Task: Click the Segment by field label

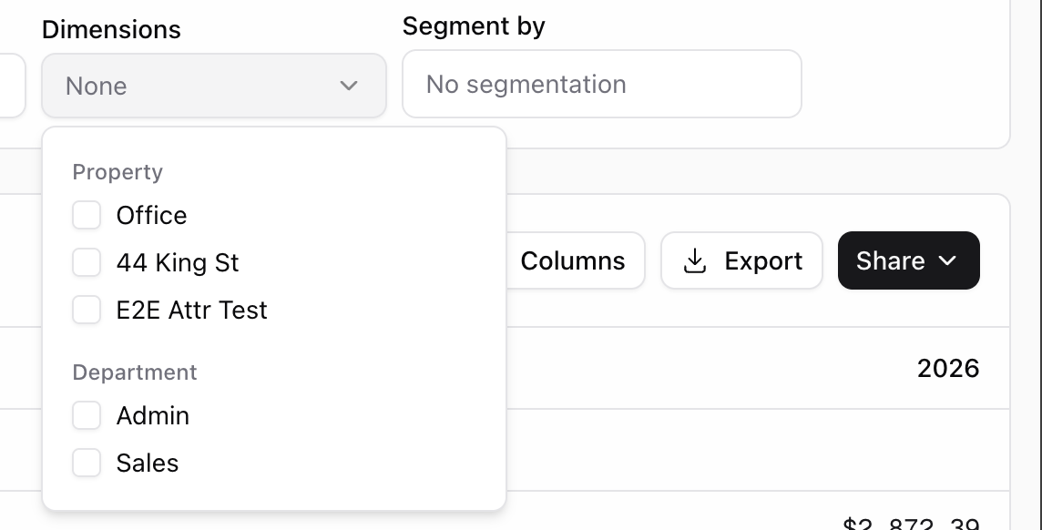Action: tap(474, 26)
